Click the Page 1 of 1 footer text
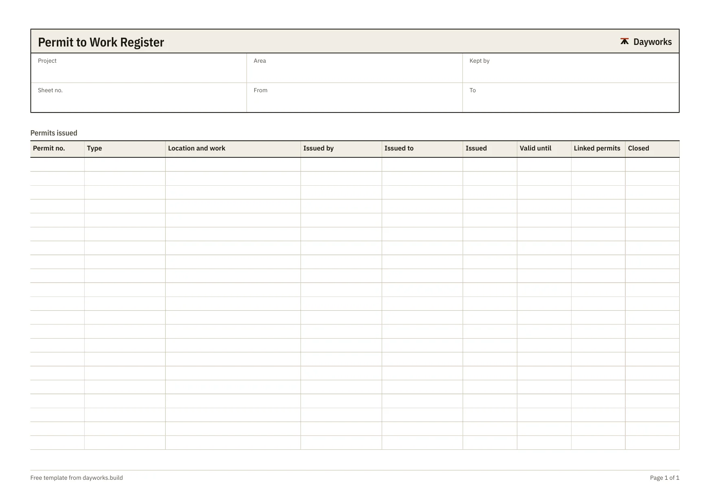 click(665, 478)
